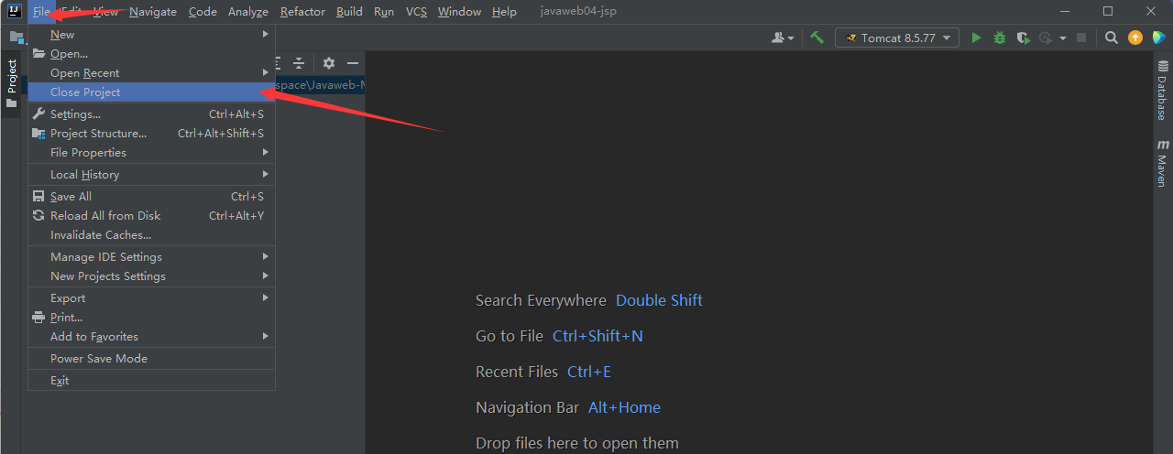Click the Alt+Home Navigation Bar hint
Screen dimensions: 1173x454
click(x=624, y=407)
